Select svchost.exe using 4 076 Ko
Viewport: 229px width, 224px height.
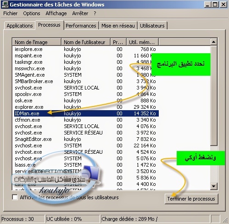tap(28, 126)
